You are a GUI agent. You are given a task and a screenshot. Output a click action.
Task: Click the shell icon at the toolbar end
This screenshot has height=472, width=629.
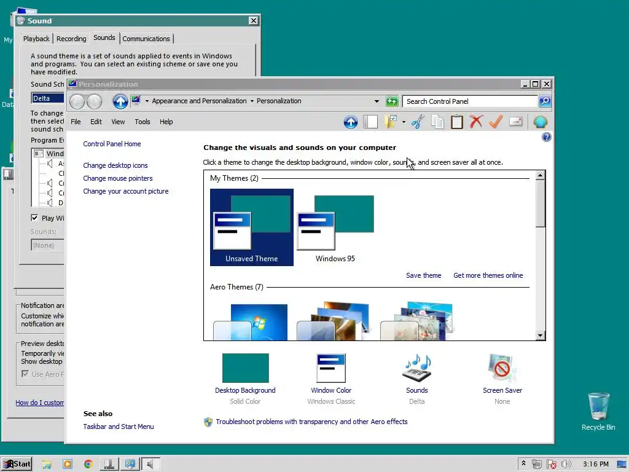540,122
